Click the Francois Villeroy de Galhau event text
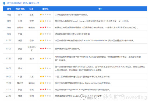Viewport: 149px width, 101px height. tap(95, 40)
